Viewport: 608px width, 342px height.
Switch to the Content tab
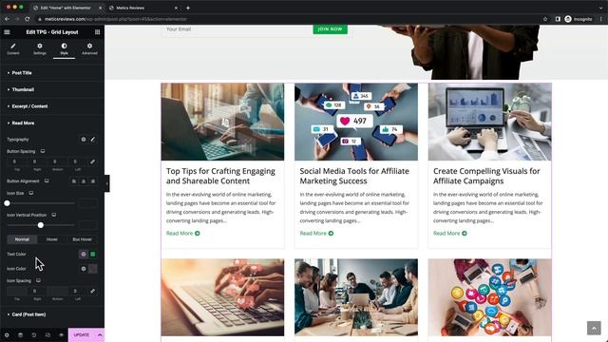click(x=13, y=48)
